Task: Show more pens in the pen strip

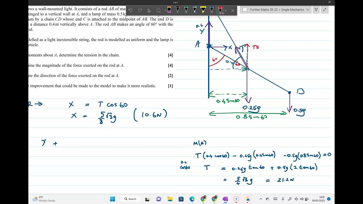Action: (226, 10)
